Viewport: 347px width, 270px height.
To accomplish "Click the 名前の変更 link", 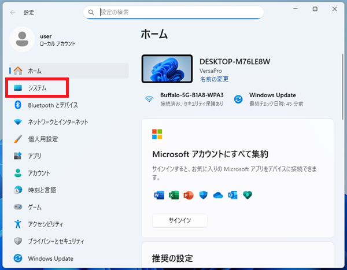I will [x=214, y=79].
